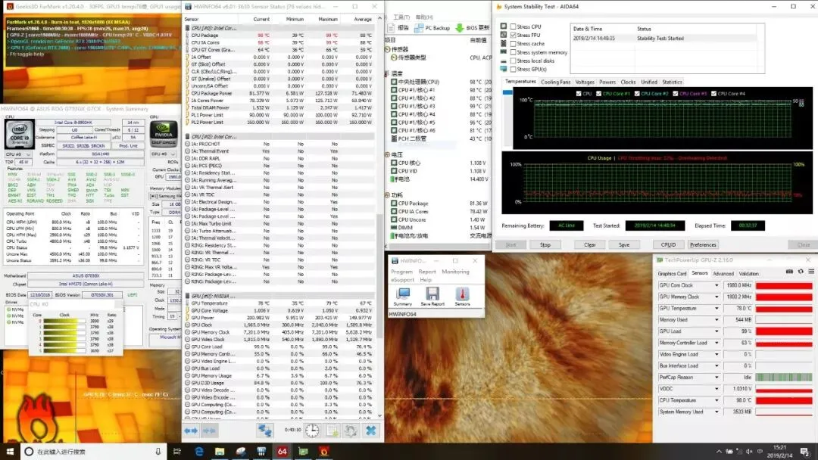Open Memory Controller Load dropdown

(x=717, y=343)
